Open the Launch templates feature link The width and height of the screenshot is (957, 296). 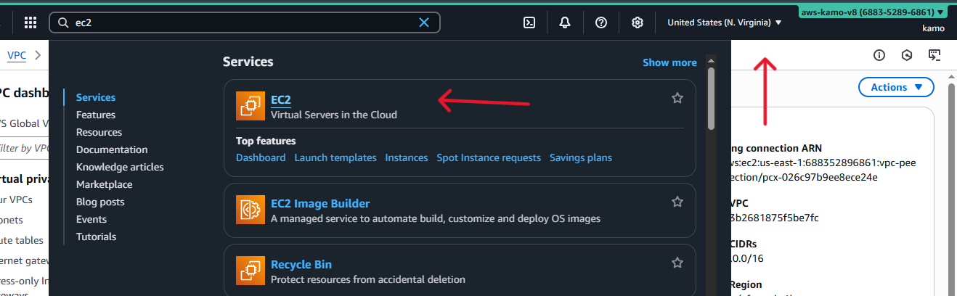[x=335, y=157]
